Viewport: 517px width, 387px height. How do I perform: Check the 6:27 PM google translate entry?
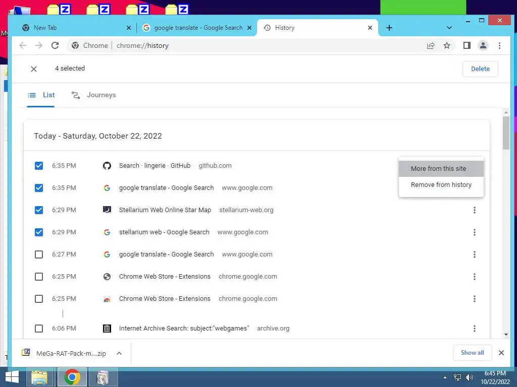pyautogui.click(x=39, y=254)
